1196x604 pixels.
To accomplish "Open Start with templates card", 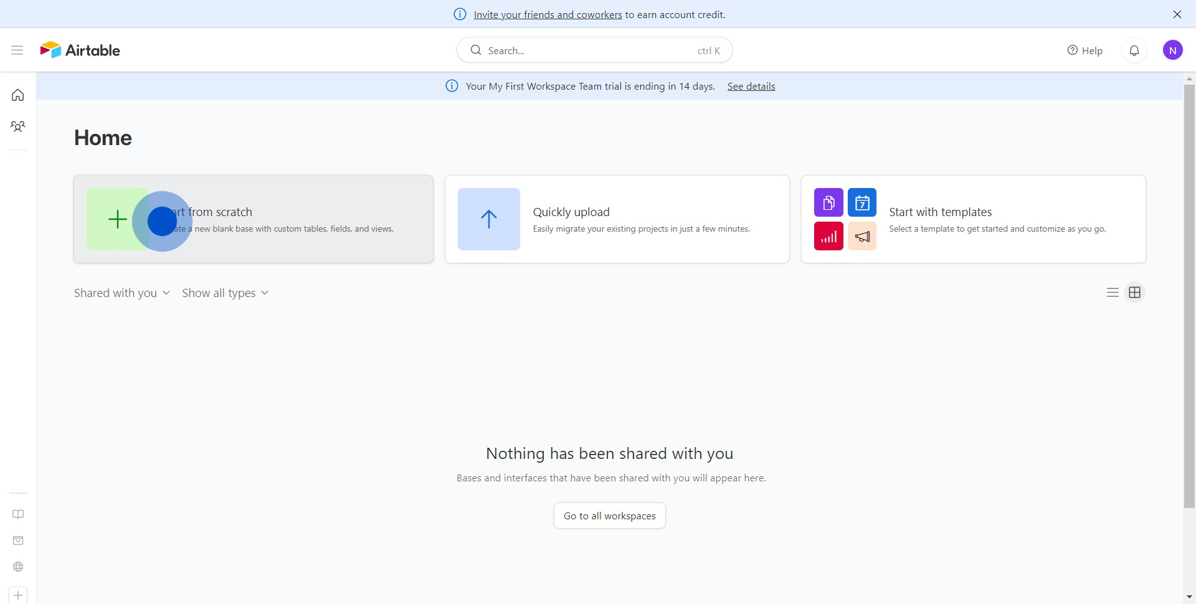I will pos(973,219).
